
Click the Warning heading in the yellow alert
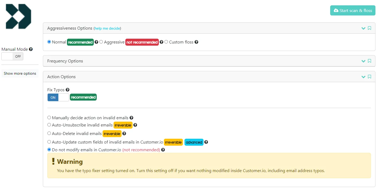coord(70,162)
